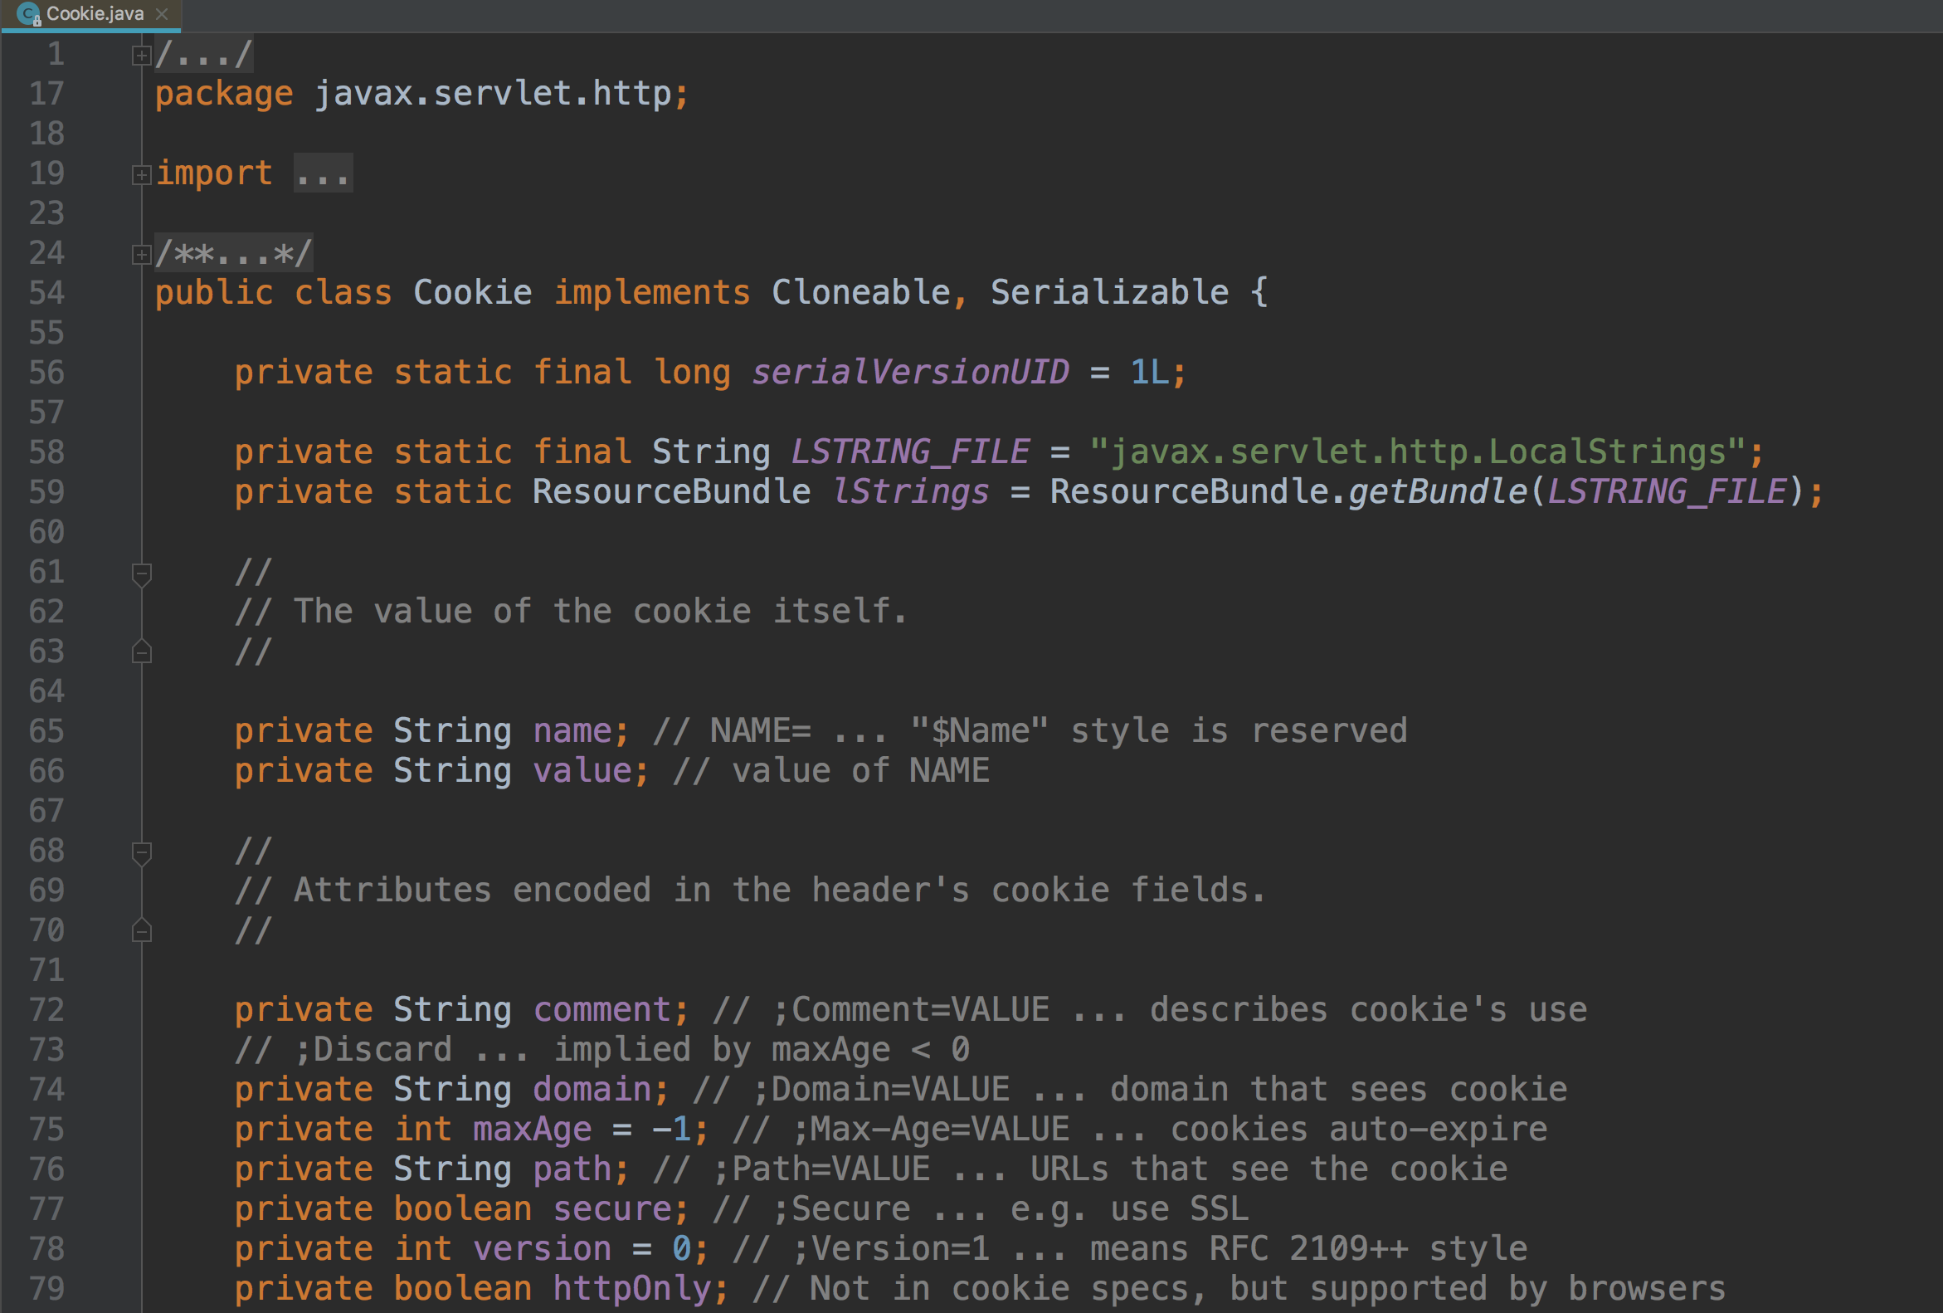The image size is (1943, 1313).
Task: Expand the folded imports on line 19
Action: coord(141,175)
